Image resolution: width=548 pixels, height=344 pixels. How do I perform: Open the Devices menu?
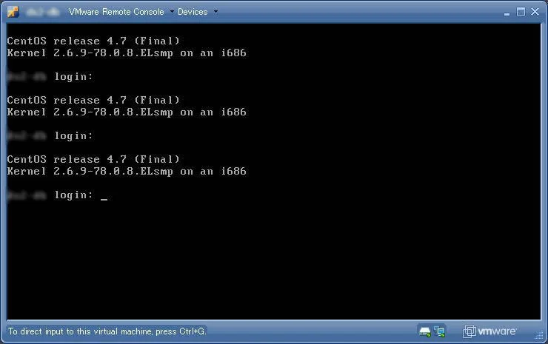[x=192, y=12]
